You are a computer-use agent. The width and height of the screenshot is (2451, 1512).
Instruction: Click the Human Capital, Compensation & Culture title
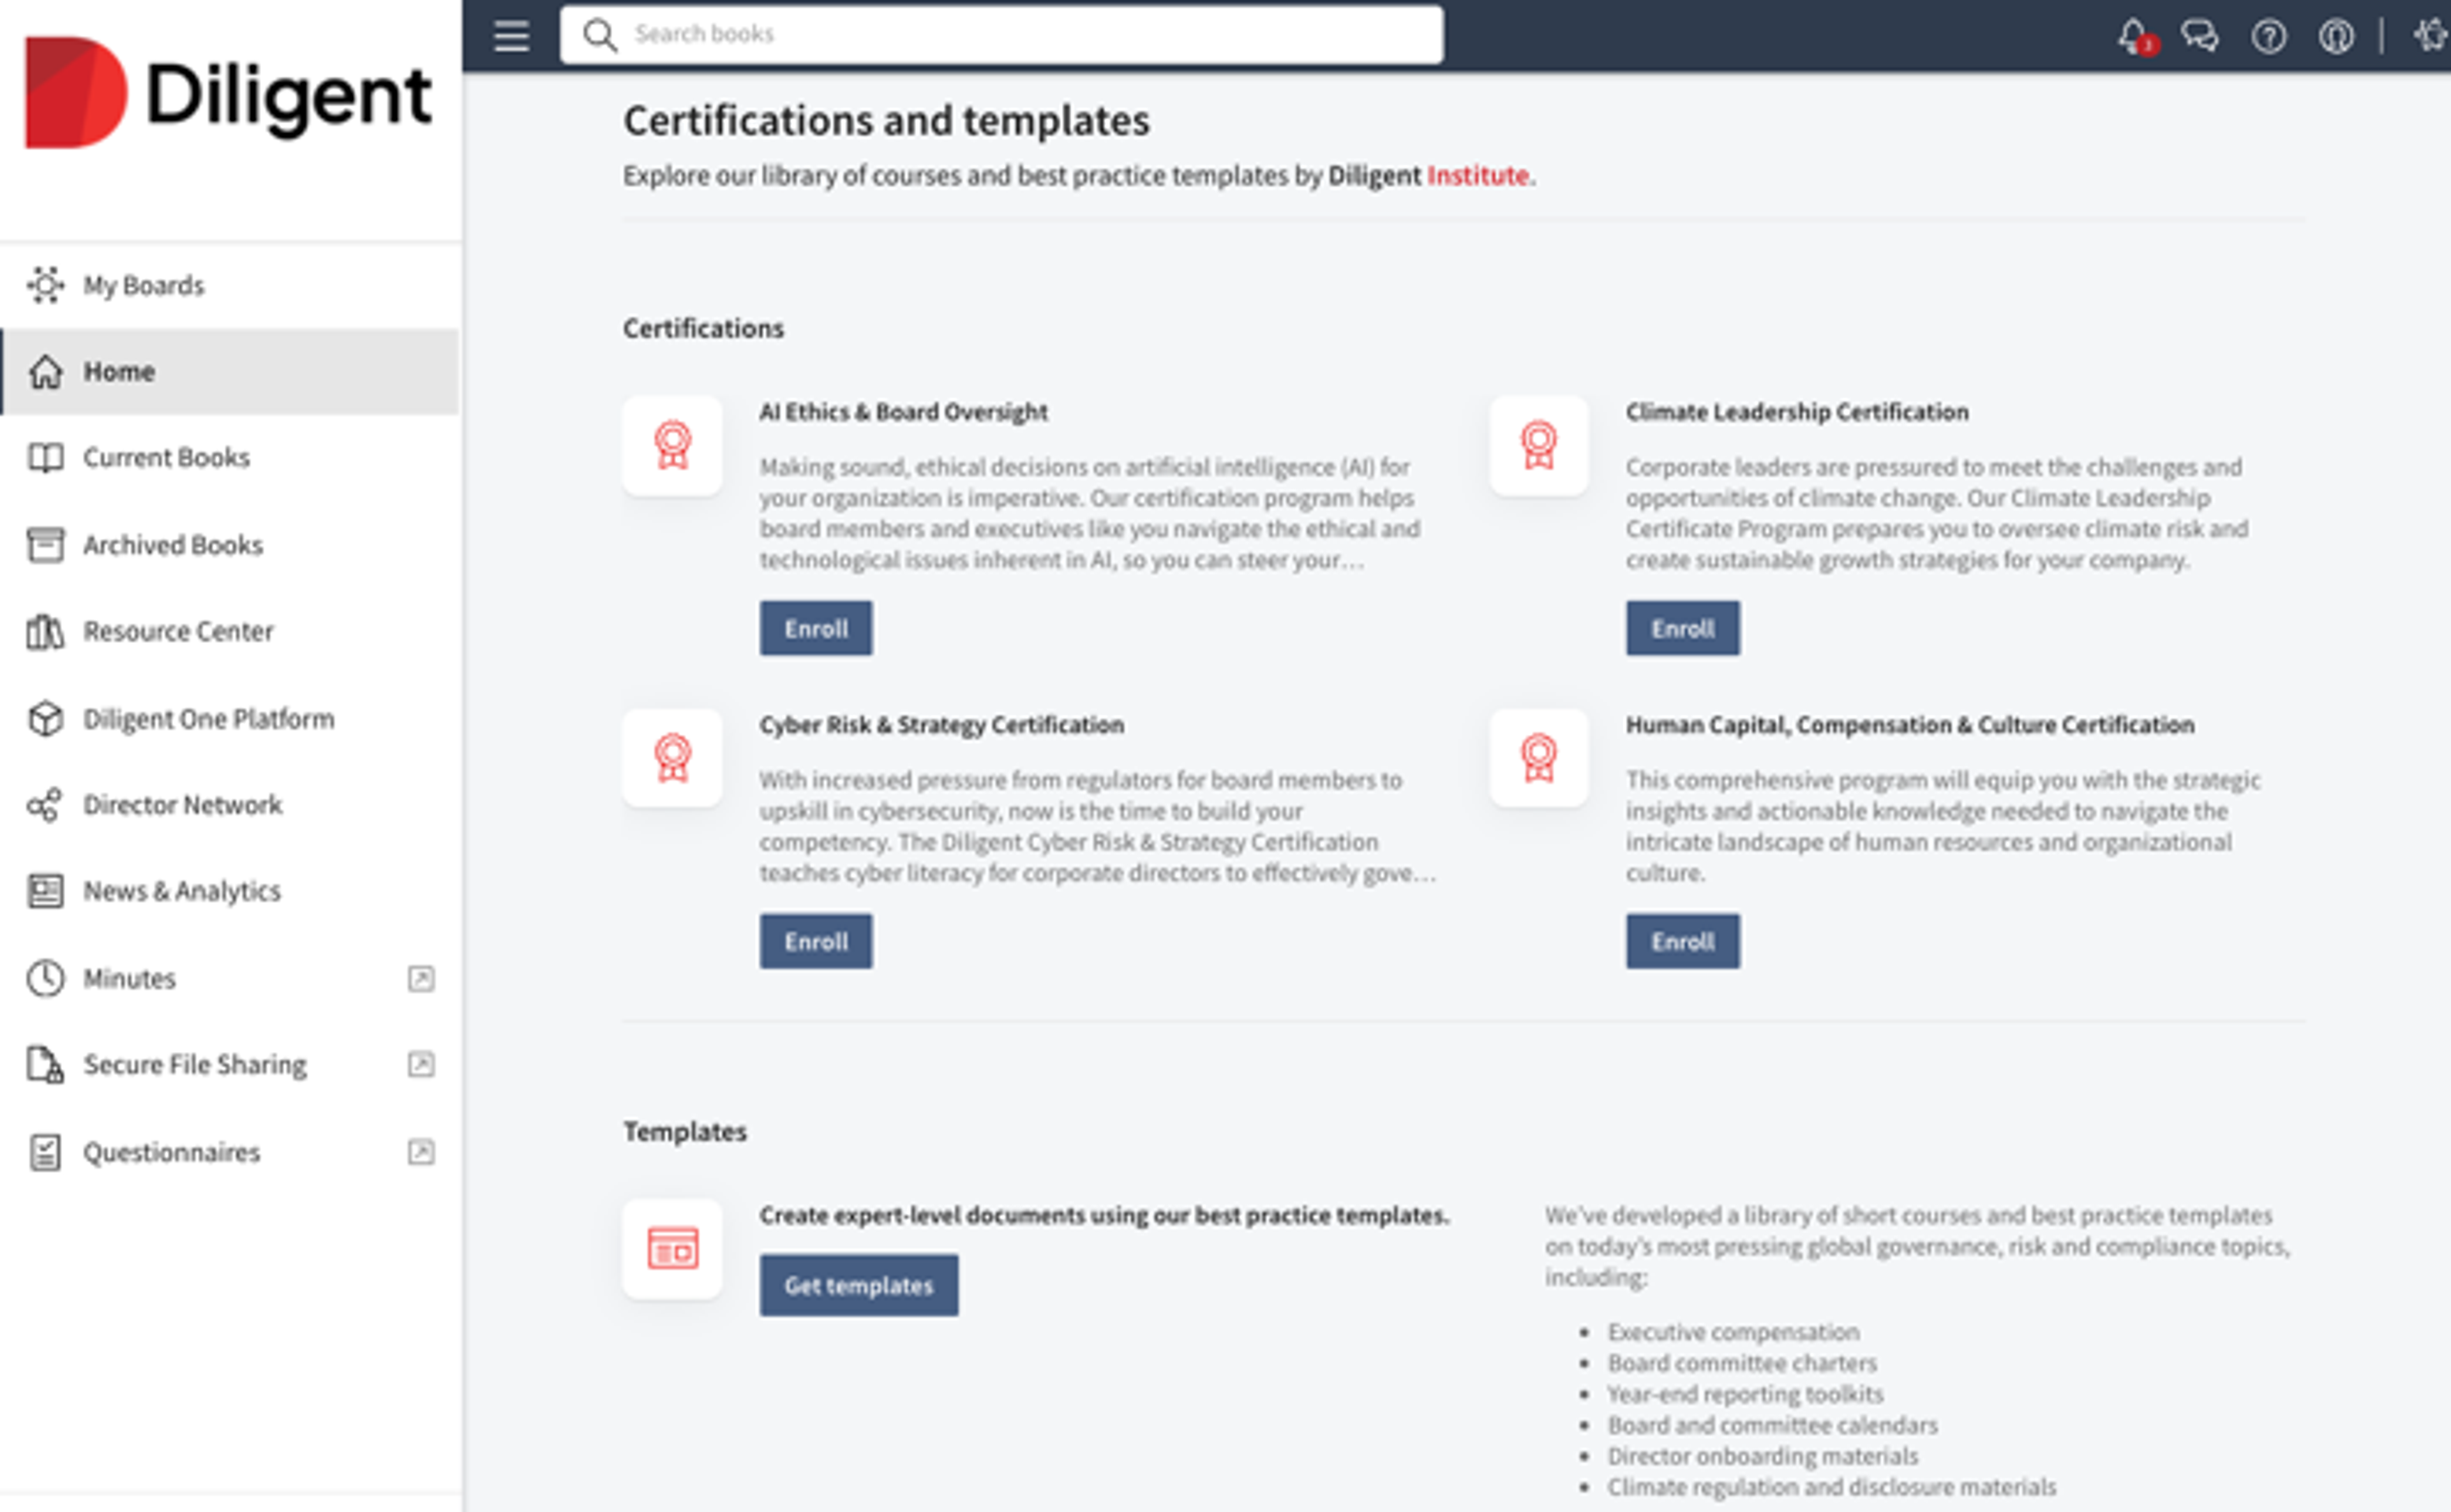point(1910,725)
